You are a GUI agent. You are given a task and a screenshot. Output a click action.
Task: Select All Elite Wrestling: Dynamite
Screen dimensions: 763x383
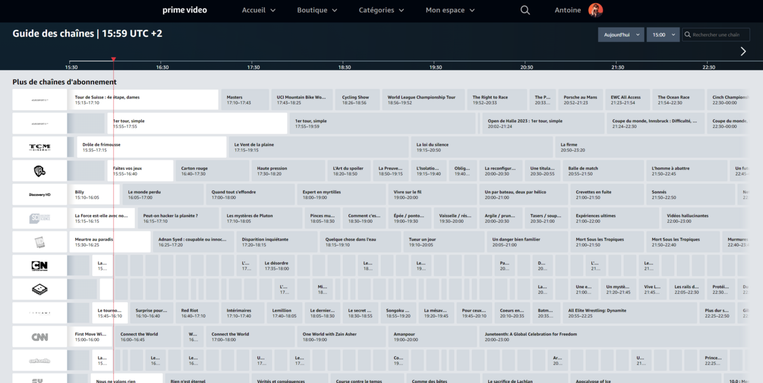630,312
